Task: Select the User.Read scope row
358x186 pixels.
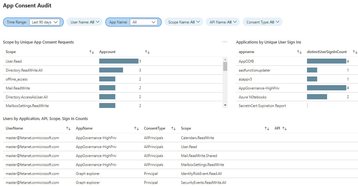Action: click(x=113, y=61)
